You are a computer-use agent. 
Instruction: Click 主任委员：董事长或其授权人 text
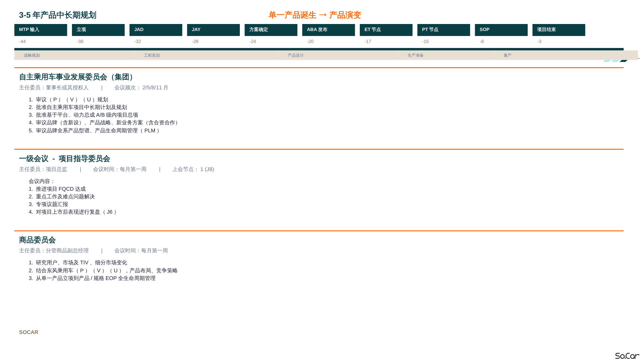(x=54, y=88)
